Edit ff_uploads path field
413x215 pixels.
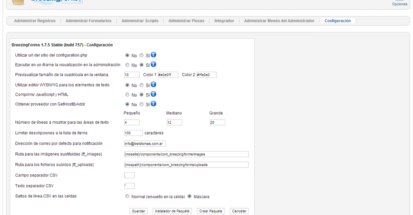[x=186, y=165]
